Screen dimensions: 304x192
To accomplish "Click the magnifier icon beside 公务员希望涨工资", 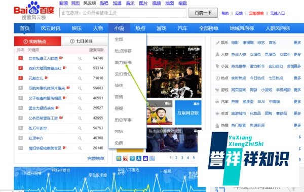I will (x=80, y=118).
